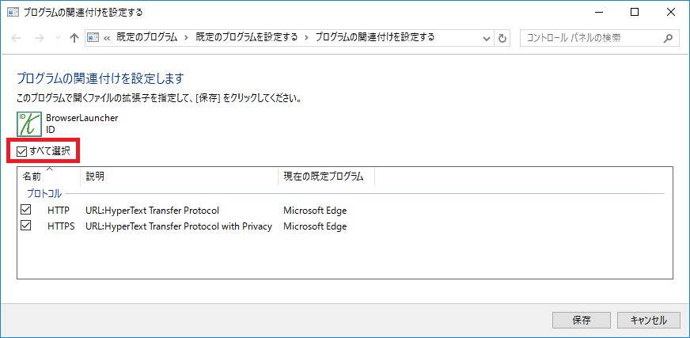Screen dimensions: 690x338
Task: Click the キャンセル button
Action: click(x=649, y=320)
